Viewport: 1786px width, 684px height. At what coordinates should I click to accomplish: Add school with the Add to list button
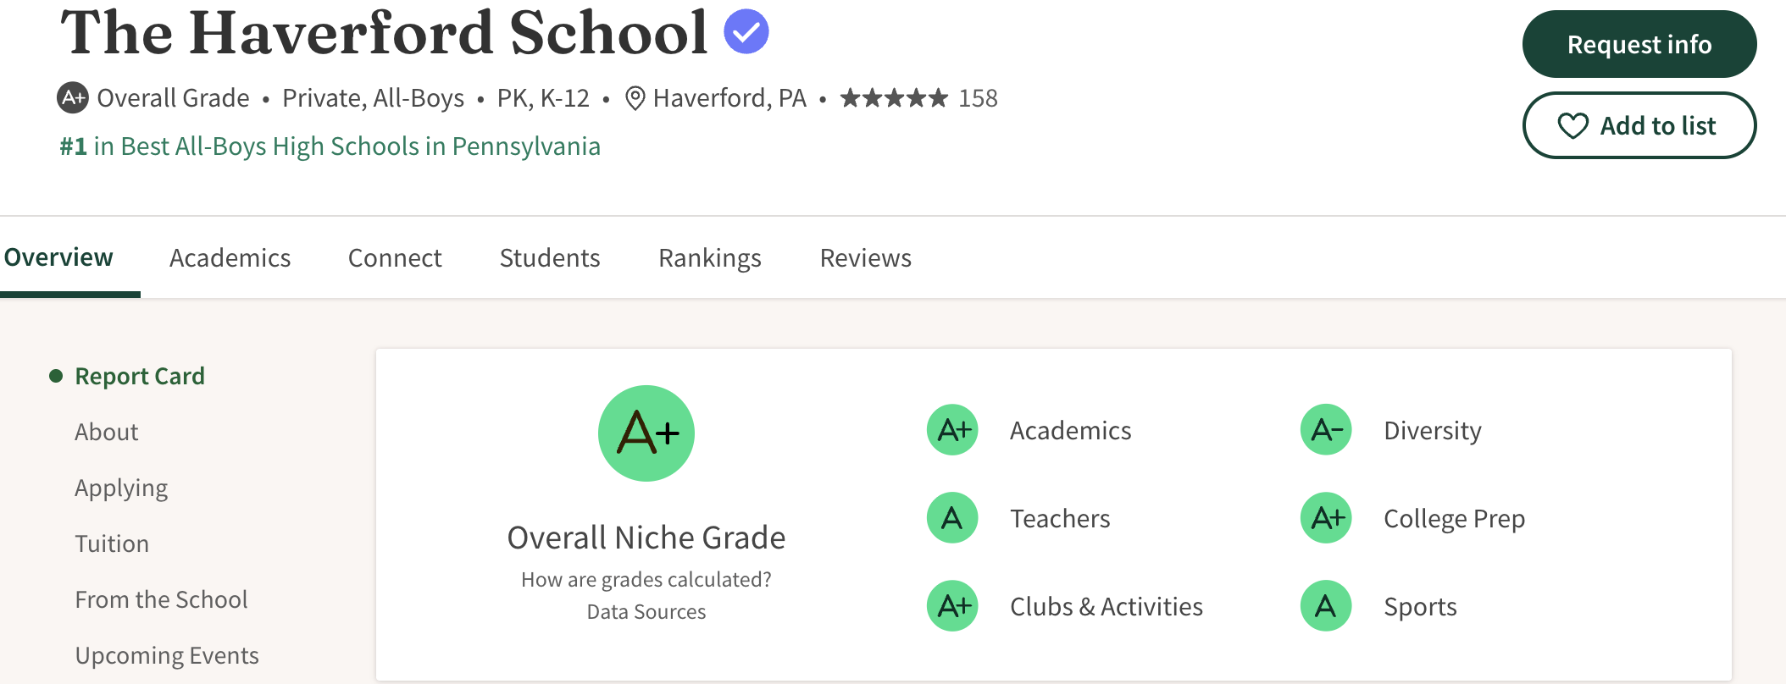pos(1639,126)
